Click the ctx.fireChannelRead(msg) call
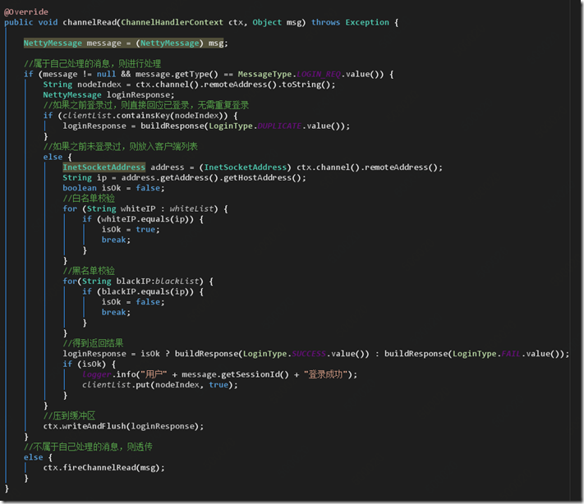The image size is (584, 504). click(103, 467)
